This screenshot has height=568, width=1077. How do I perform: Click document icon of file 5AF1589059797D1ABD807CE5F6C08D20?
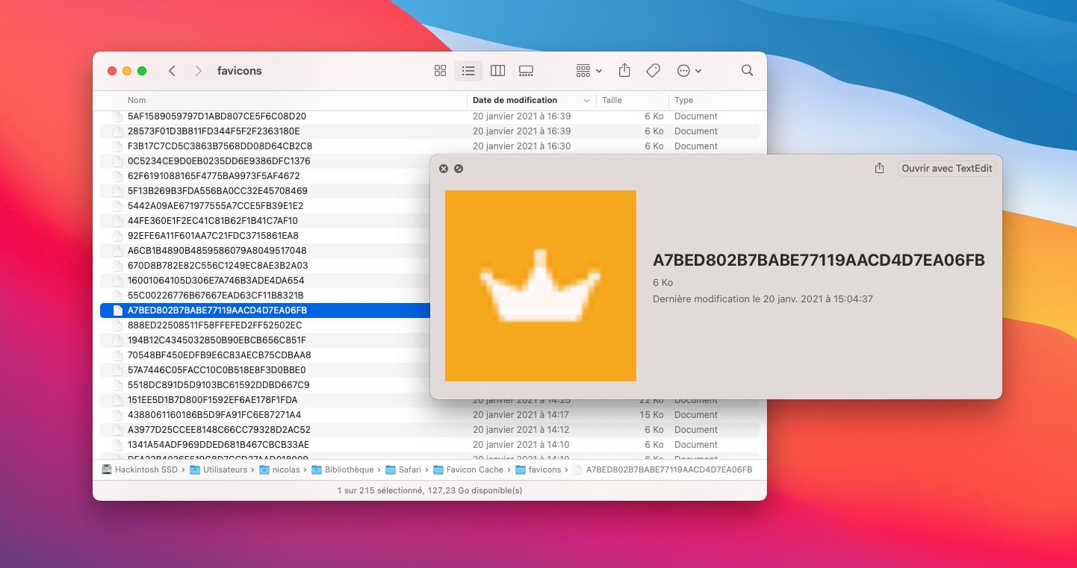tap(117, 116)
